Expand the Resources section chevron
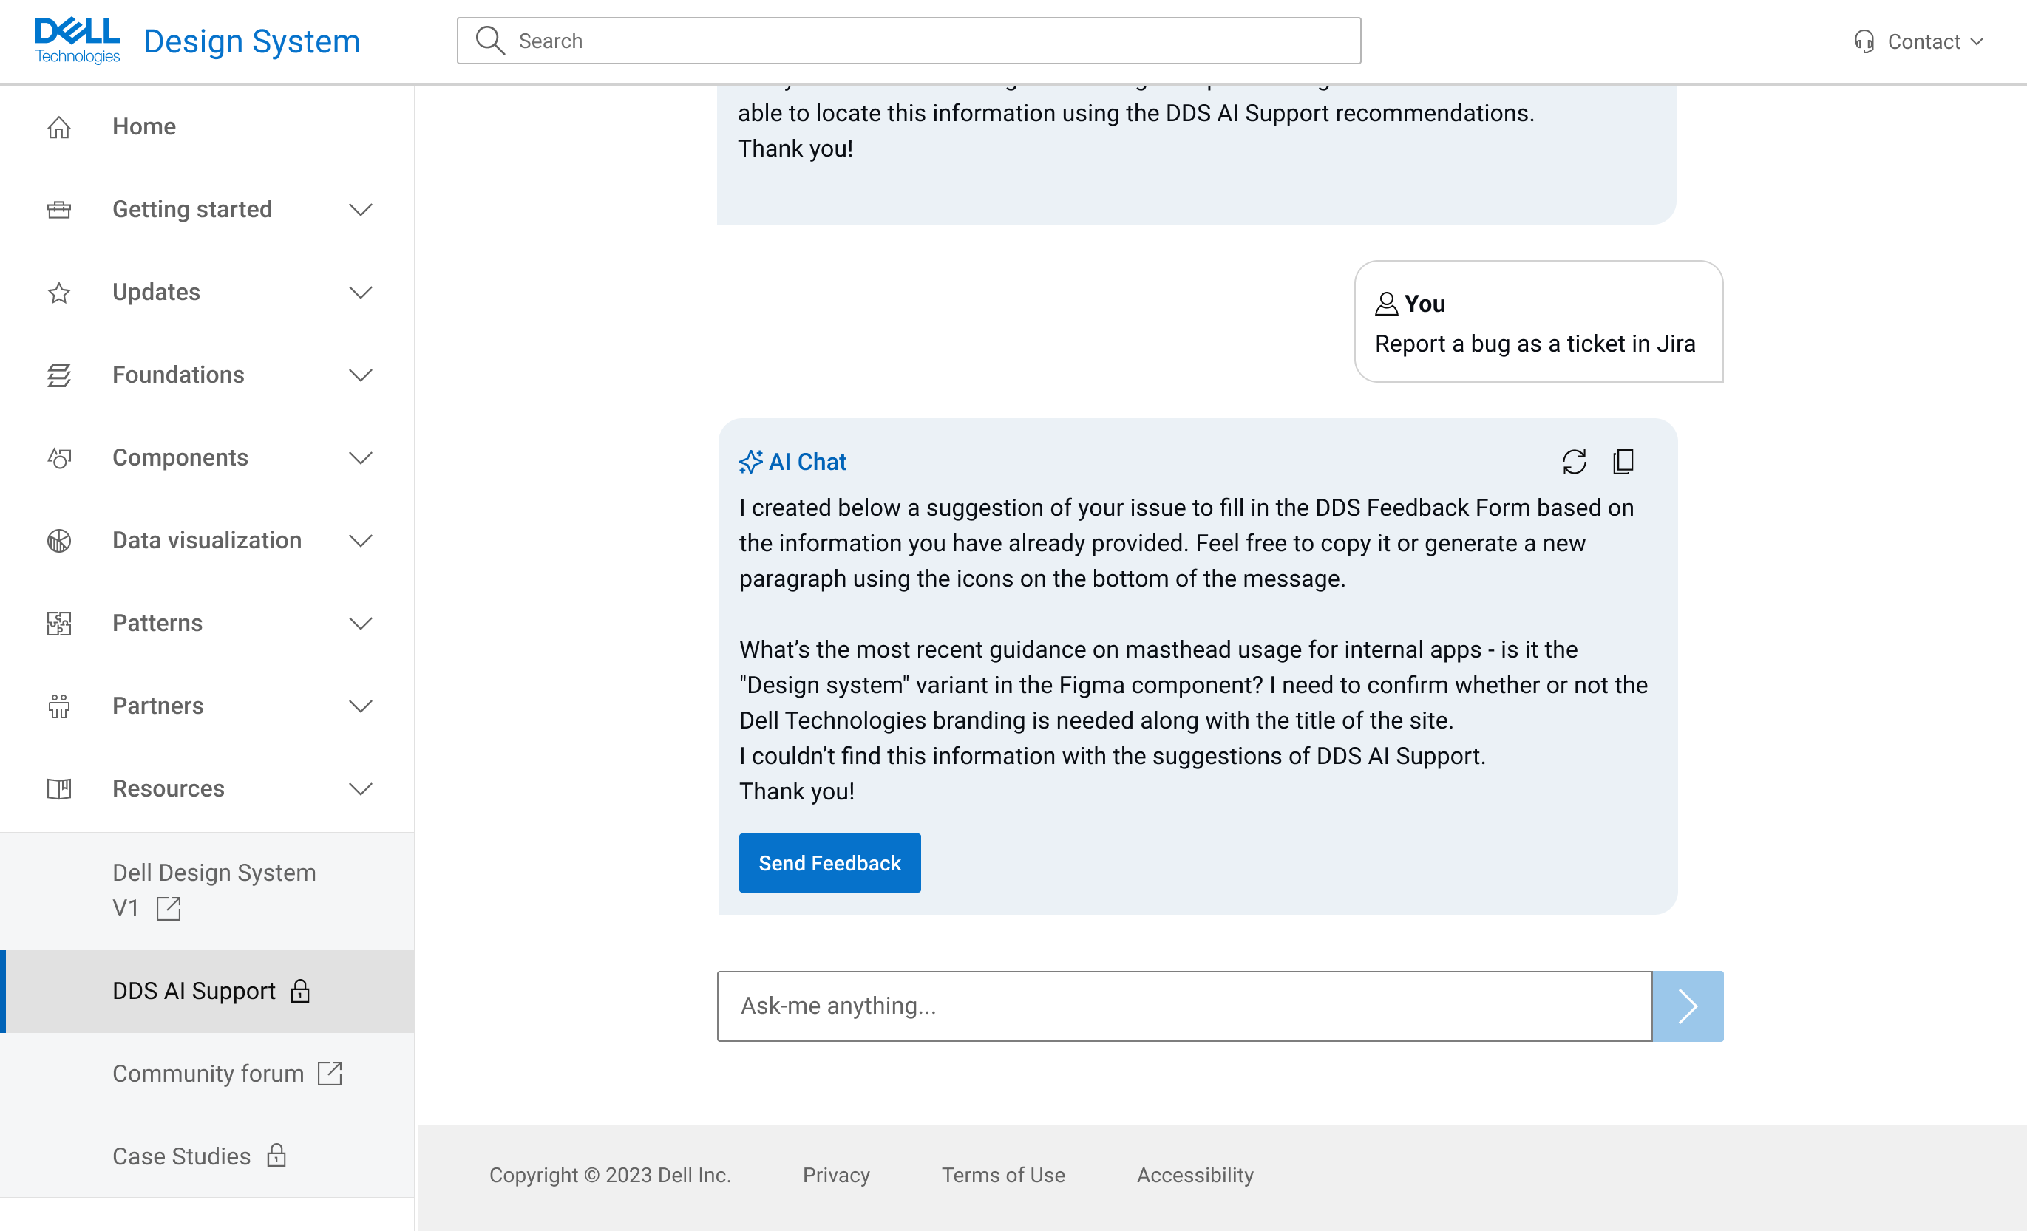The width and height of the screenshot is (2027, 1231). point(360,788)
